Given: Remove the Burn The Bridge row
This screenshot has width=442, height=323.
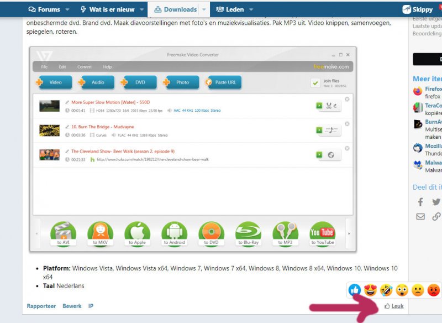Looking at the screenshot, I should 348,124.
